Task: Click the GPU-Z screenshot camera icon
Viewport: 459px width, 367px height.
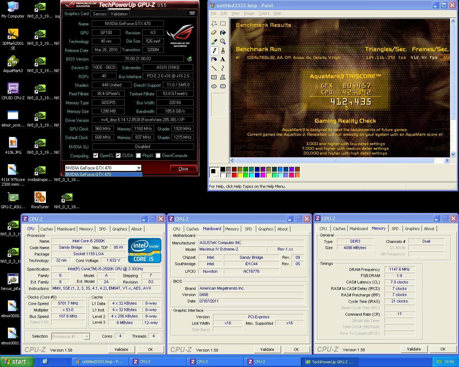Action: coord(192,13)
